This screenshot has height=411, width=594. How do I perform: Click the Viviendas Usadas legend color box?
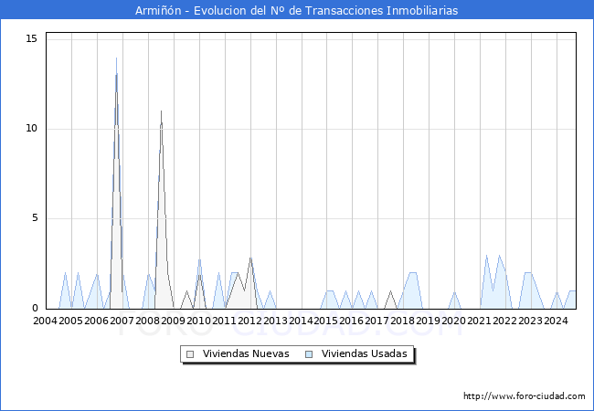[309, 354]
